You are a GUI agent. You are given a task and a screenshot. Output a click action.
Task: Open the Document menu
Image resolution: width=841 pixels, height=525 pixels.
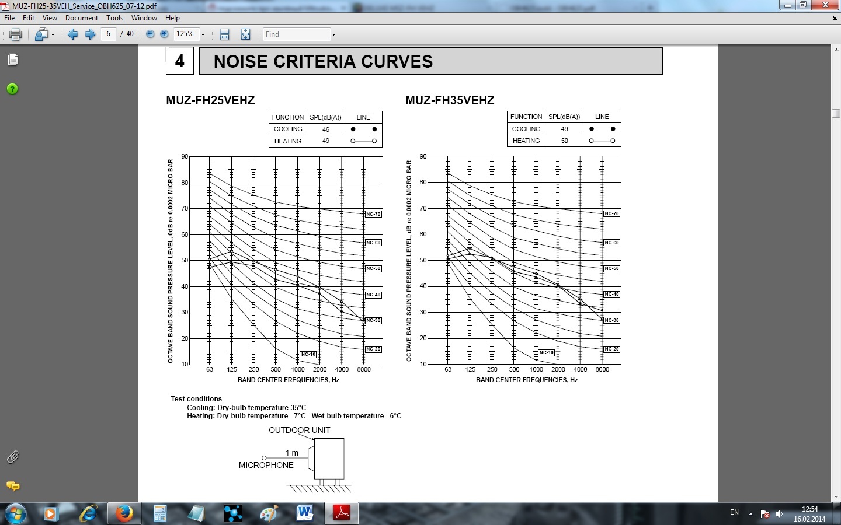(82, 18)
